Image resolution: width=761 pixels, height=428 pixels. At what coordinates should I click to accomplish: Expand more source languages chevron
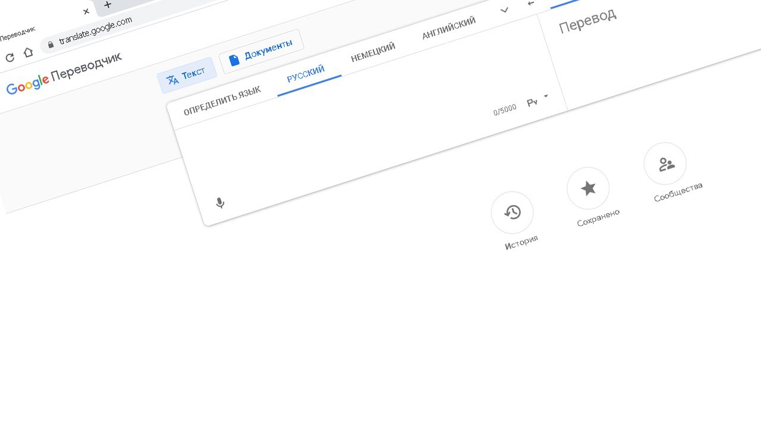[505, 10]
